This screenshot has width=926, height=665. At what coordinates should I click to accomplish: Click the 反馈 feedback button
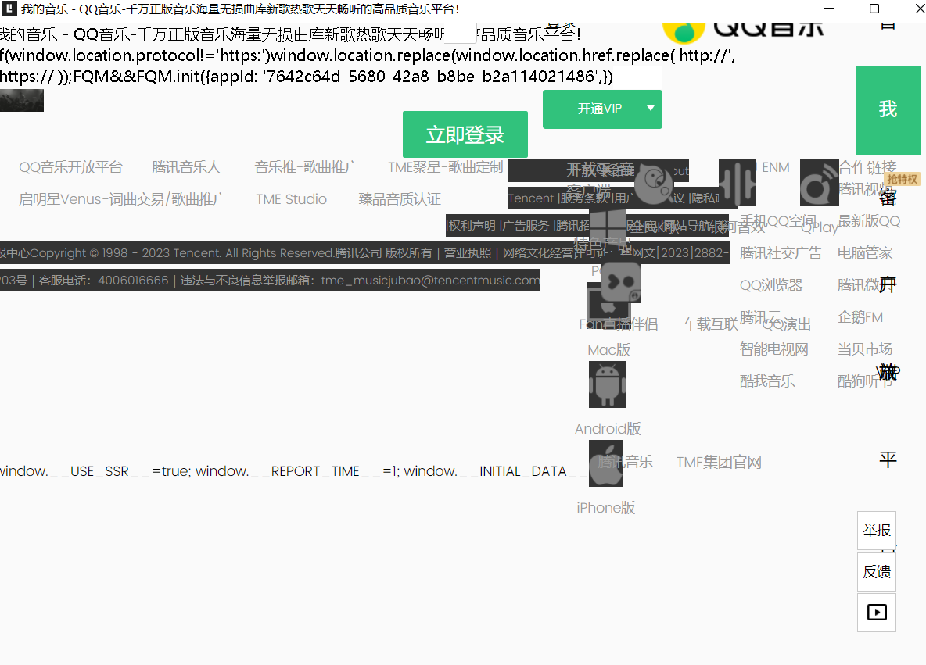coord(877,572)
